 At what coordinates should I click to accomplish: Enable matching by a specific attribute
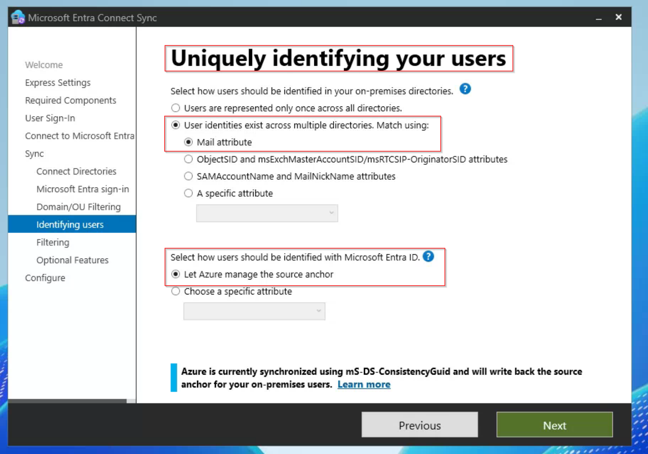pos(188,193)
